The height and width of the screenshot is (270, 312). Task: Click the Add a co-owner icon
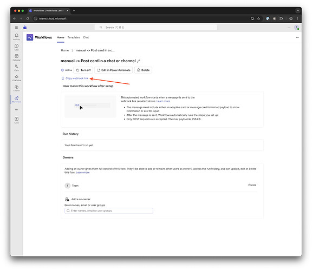(x=67, y=199)
